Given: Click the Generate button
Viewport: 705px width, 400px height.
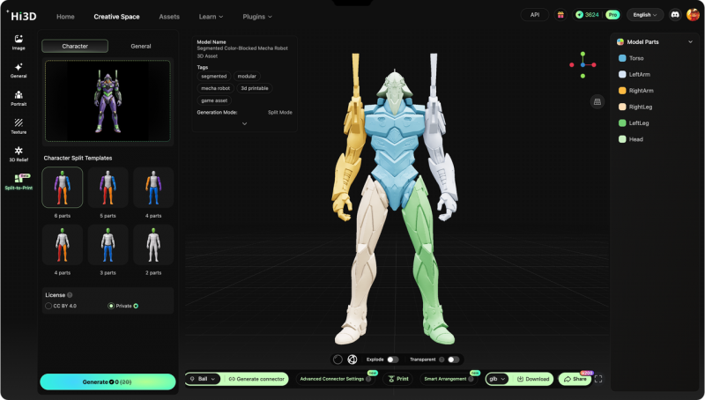Looking at the screenshot, I should [x=108, y=381].
